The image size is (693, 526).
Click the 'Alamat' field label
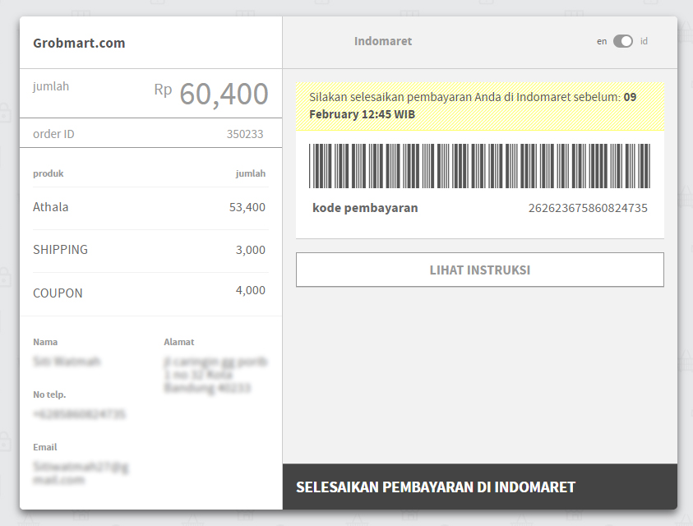179,342
